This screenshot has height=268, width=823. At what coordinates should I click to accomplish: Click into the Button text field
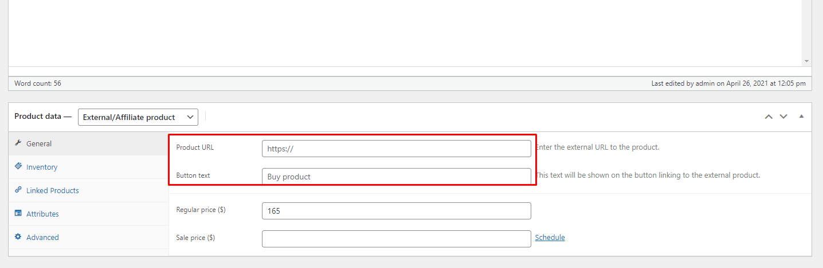click(397, 177)
